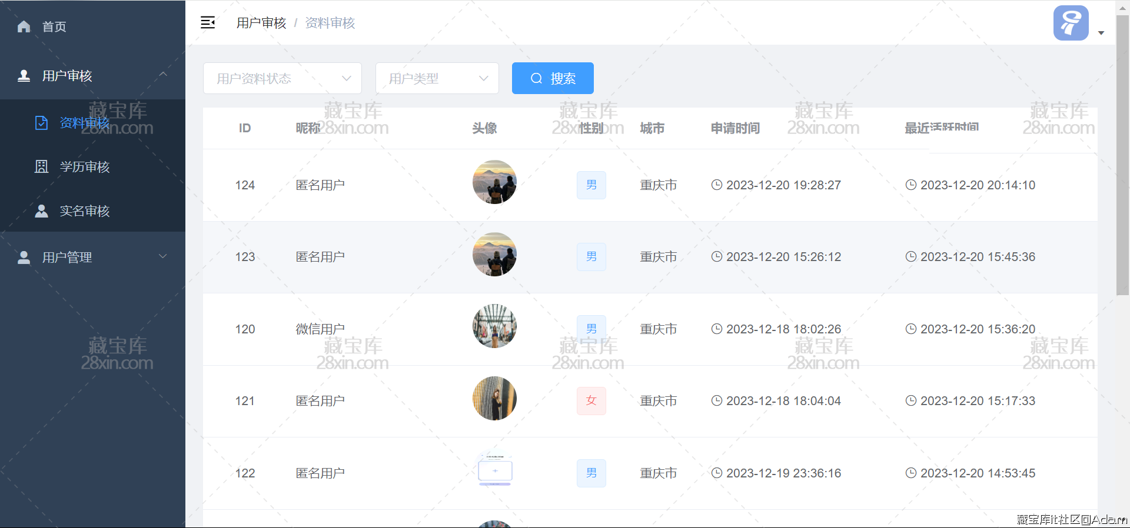The image size is (1130, 528).
Task: Select 学历审核 submenu item
Action: [92, 166]
